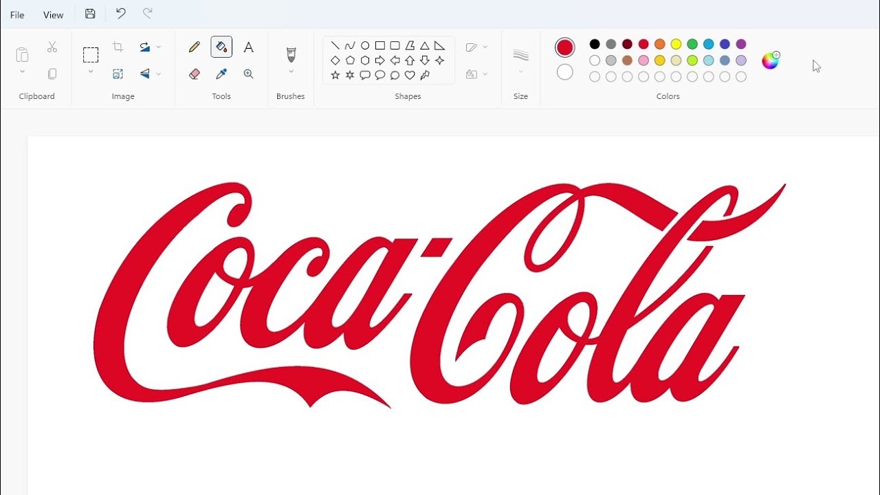Click the Flip icon
The image size is (880, 495).
tap(144, 74)
